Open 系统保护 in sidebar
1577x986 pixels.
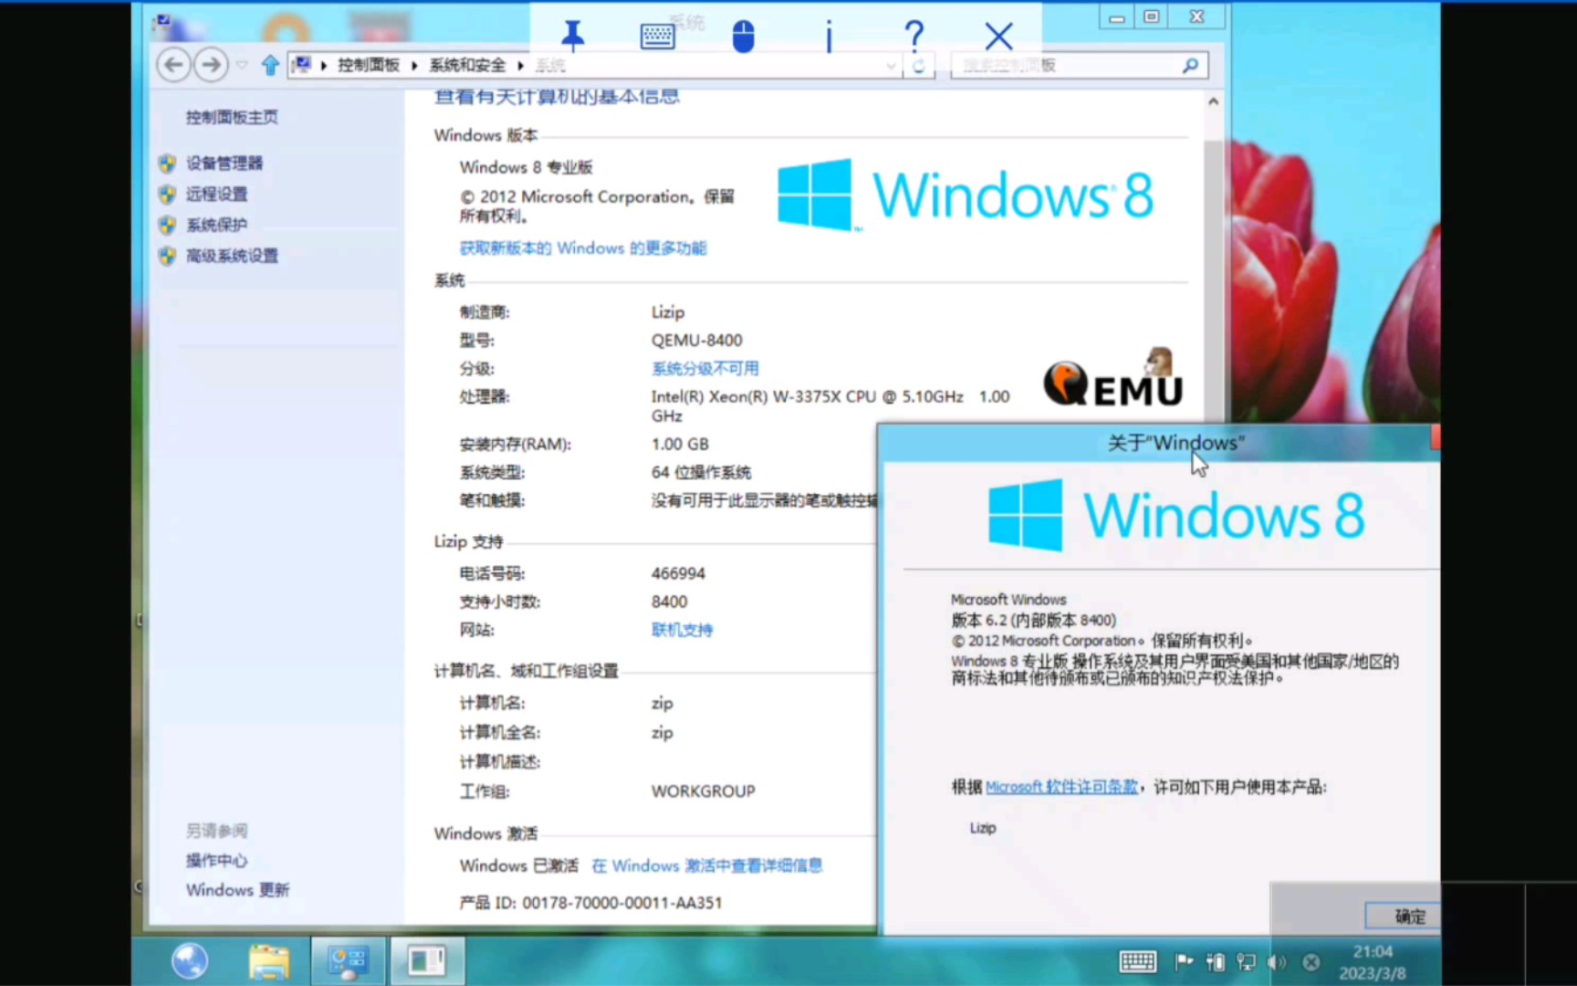[x=216, y=225]
